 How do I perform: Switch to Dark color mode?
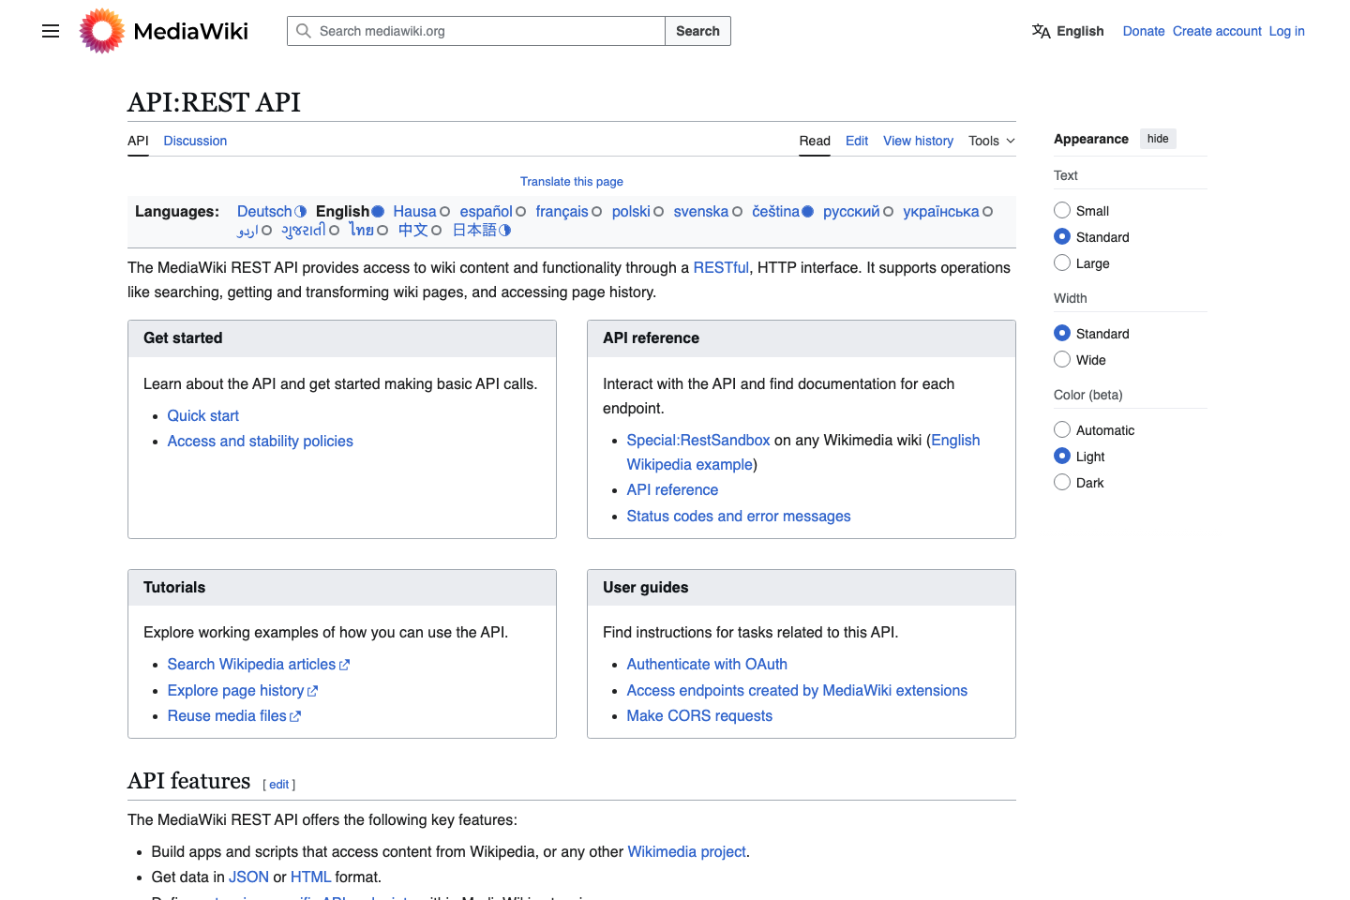tap(1061, 482)
